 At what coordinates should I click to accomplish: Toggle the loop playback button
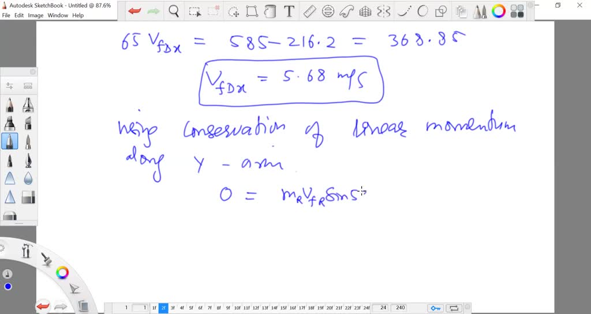tap(454, 308)
